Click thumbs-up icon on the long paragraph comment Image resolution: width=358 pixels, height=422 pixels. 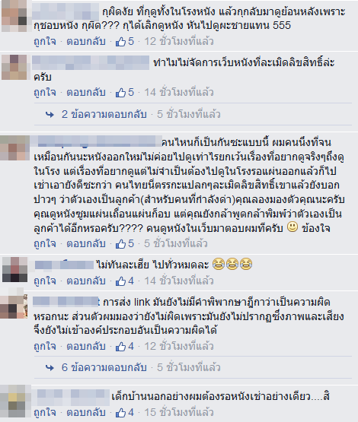120,244
